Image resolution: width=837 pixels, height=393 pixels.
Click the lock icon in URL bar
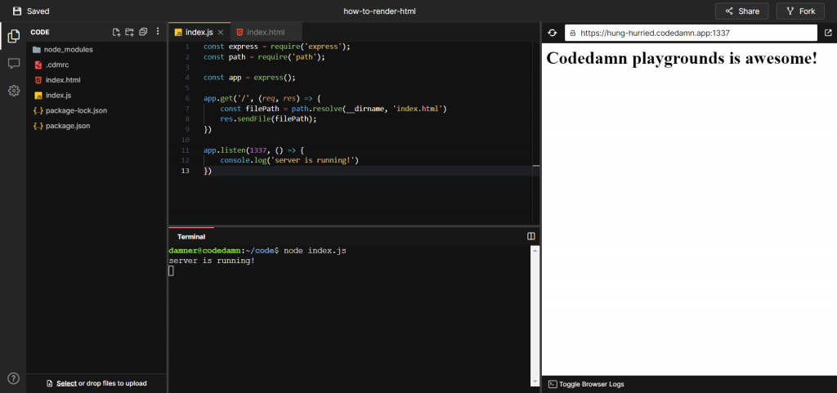pyautogui.click(x=573, y=33)
